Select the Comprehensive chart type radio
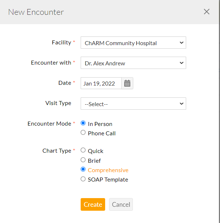This screenshot has width=220, height=223. coord(83,170)
